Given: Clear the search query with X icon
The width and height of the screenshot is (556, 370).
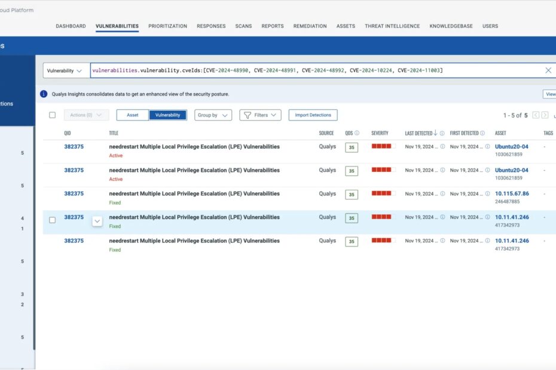Looking at the screenshot, I should tap(548, 70).
